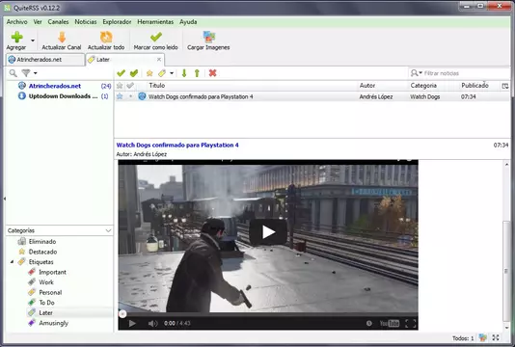Open the Archivo menu
Image resolution: width=515 pixels, height=347 pixels.
(x=16, y=22)
